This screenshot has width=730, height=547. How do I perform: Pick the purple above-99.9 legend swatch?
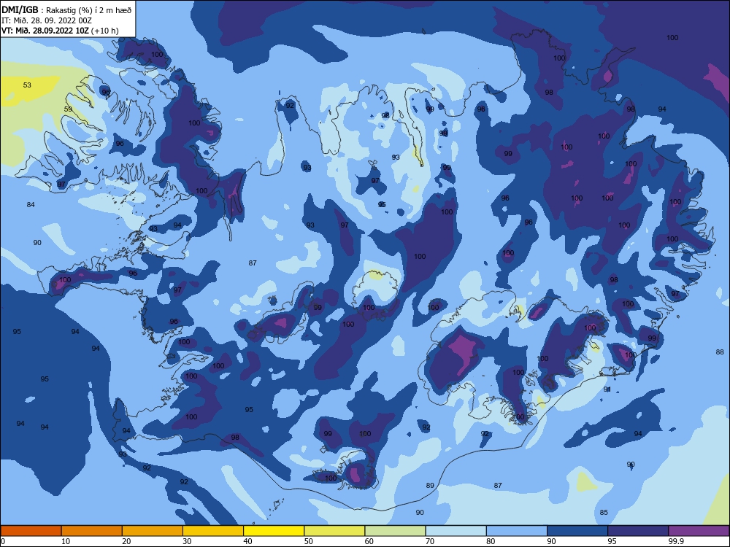click(699, 531)
